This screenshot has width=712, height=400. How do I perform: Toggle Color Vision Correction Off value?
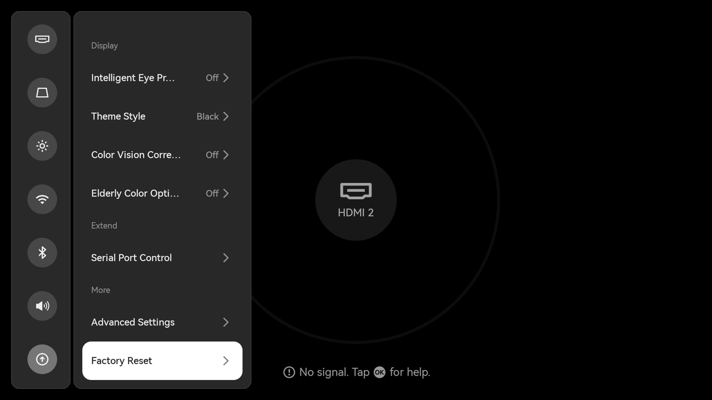[212, 155]
